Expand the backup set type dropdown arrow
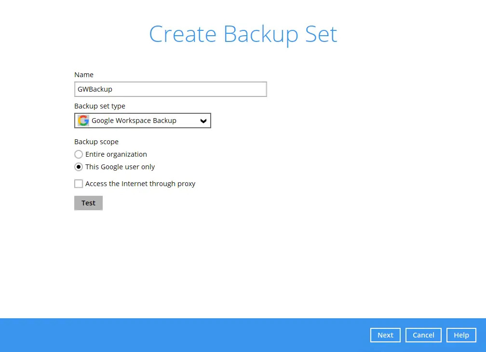Viewport: 486px width, 352px height. click(203, 121)
